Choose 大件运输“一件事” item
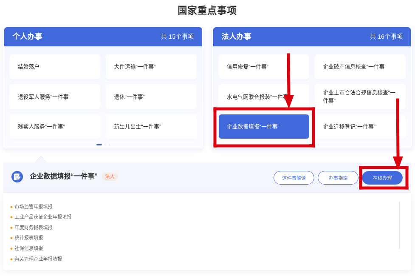 (151, 67)
